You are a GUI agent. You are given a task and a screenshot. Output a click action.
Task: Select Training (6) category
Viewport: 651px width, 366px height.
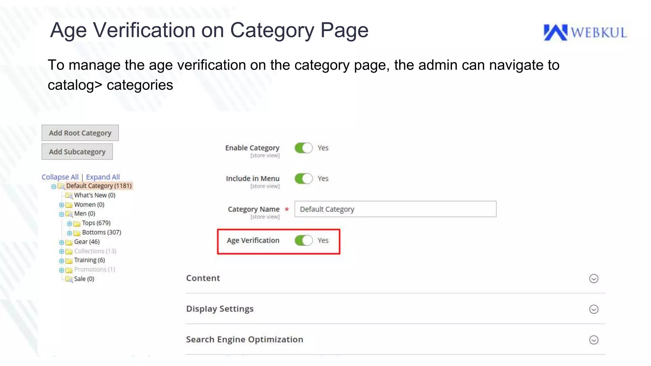click(x=90, y=260)
